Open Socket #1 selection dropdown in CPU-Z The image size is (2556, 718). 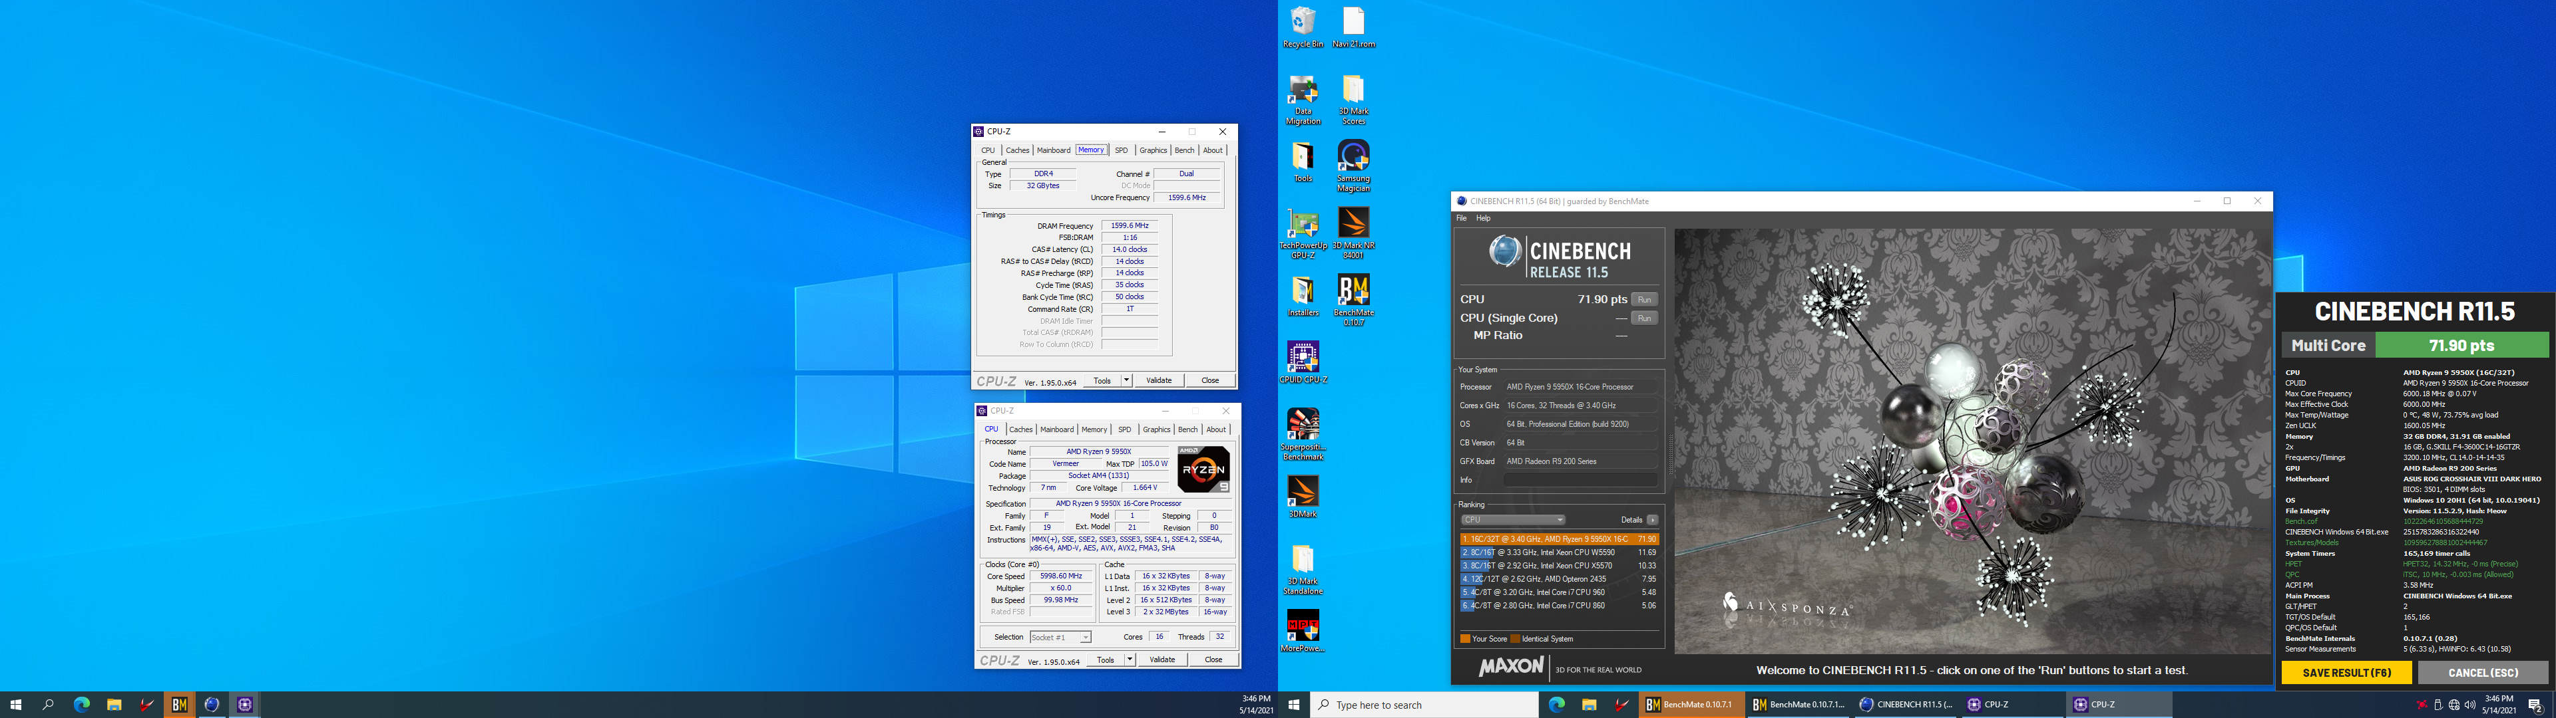pos(1060,637)
